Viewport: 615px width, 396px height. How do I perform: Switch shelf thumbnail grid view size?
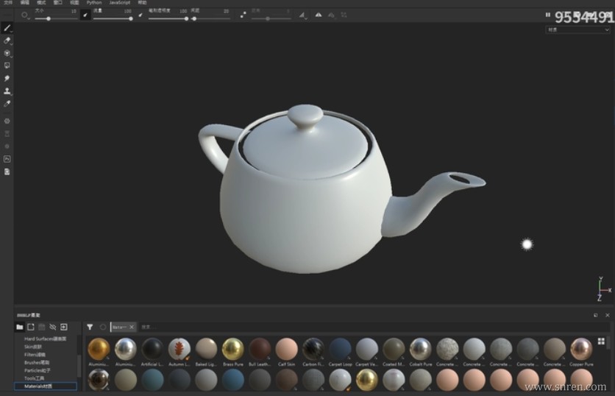(x=601, y=342)
